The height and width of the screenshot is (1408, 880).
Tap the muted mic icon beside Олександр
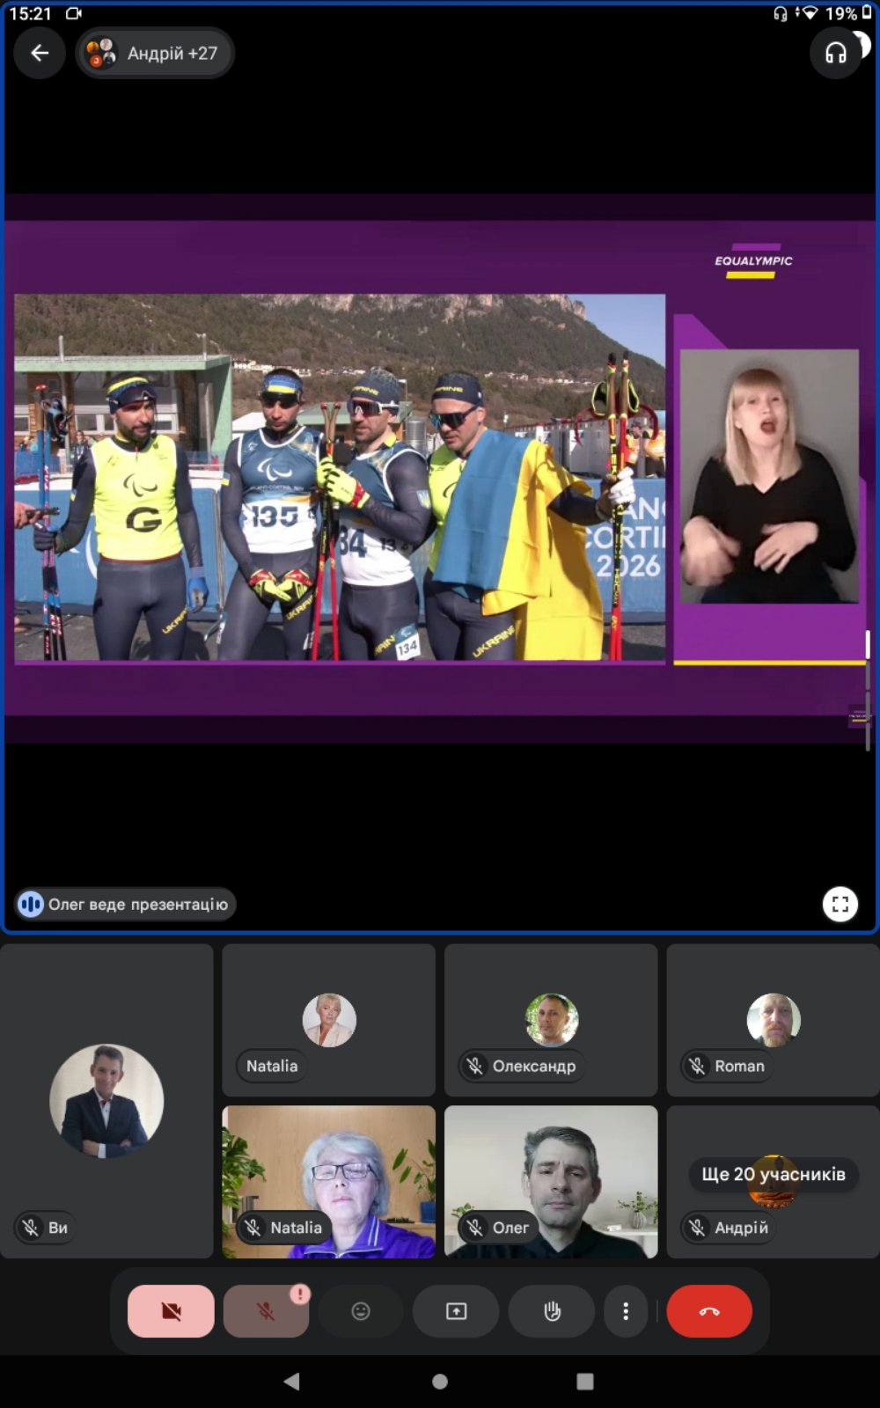coord(475,1066)
